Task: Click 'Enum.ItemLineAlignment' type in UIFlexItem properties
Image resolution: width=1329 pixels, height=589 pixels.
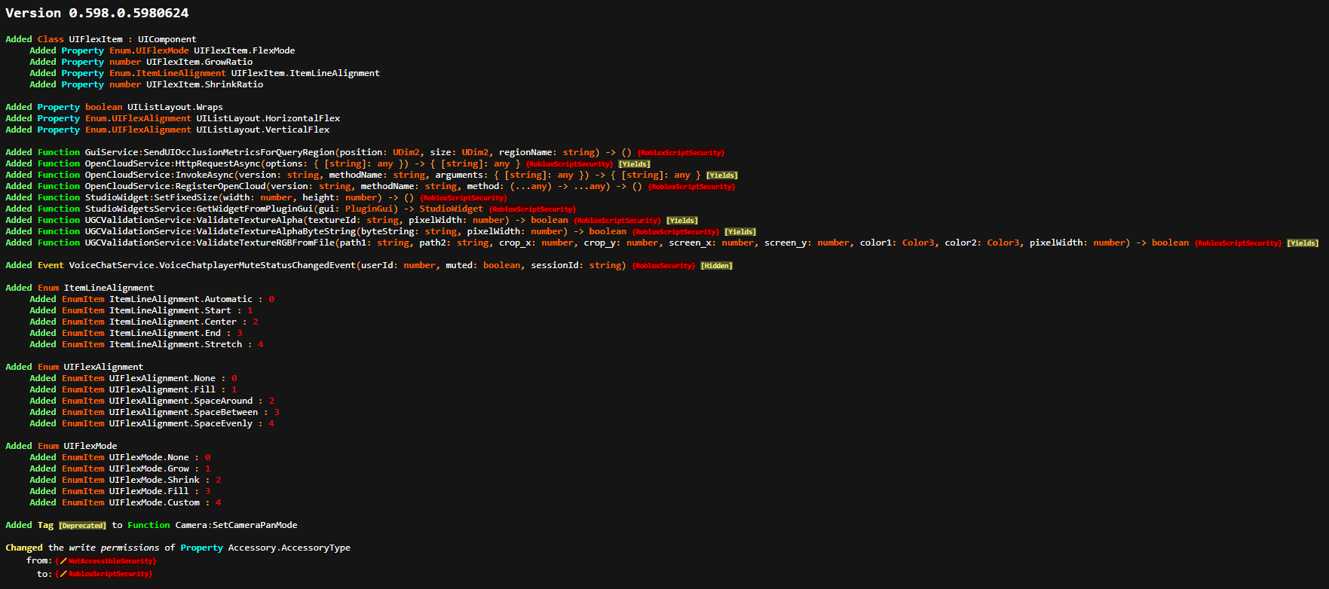Action: (x=167, y=73)
